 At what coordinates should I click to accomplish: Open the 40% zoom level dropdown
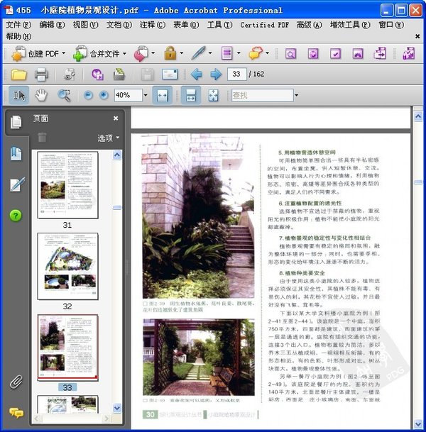(145, 95)
